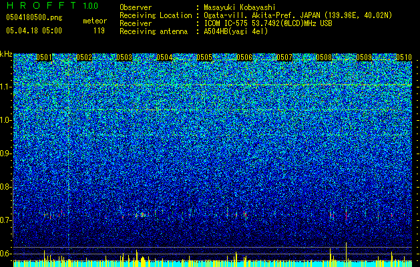Click the 0508 time marker

pos(325,57)
